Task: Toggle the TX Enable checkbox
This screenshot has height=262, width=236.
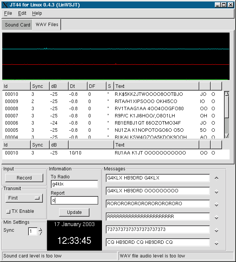Action: [8, 211]
